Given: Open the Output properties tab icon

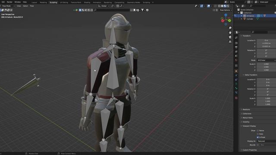Looking at the screenshot, I should 236,47.
